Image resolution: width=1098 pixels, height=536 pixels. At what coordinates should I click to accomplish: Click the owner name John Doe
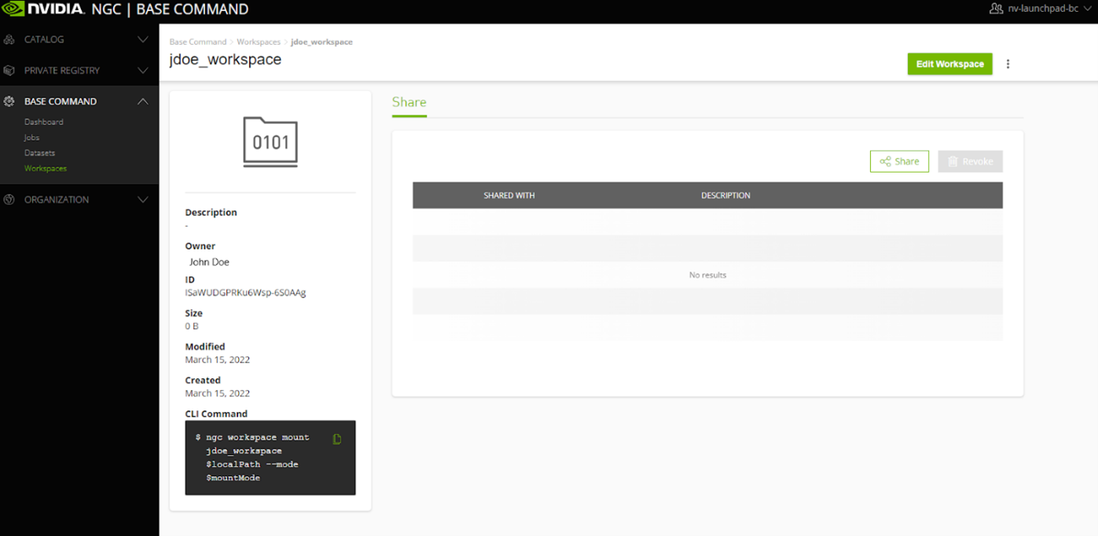209,262
